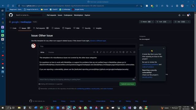
Task: Open Windows taskbar search
Action: click(8, 108)
